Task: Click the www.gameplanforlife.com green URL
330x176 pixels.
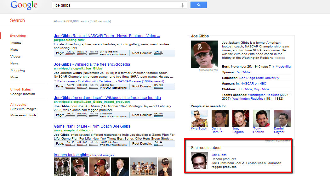Action: click(73, 130)
